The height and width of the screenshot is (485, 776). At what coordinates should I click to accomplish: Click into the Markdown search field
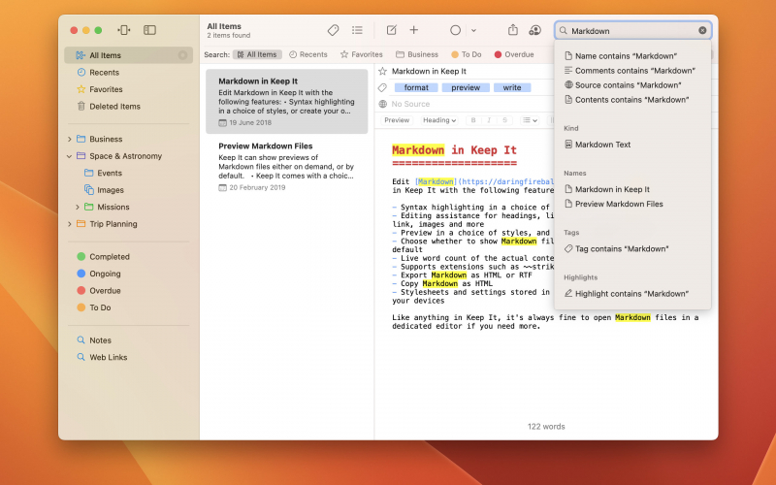coord(630,30)
